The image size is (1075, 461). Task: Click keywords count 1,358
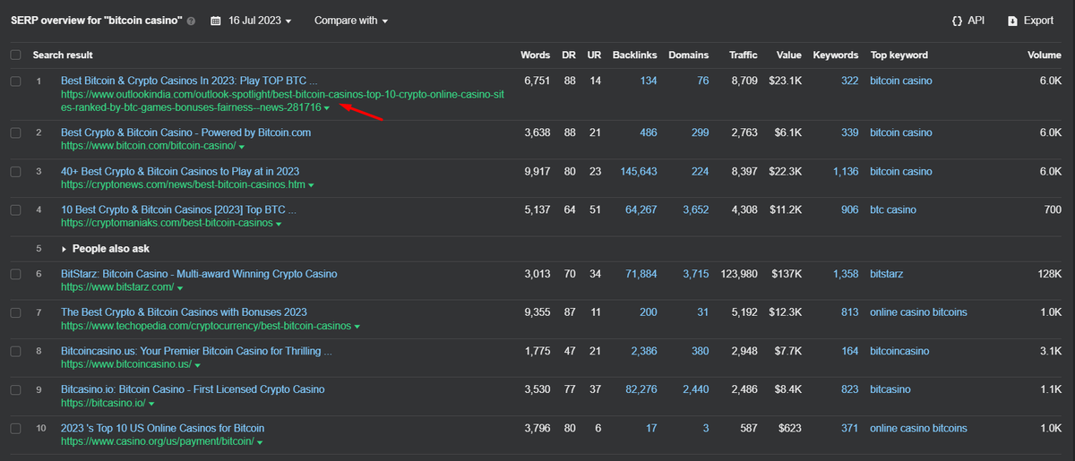(x=845, y=274)
